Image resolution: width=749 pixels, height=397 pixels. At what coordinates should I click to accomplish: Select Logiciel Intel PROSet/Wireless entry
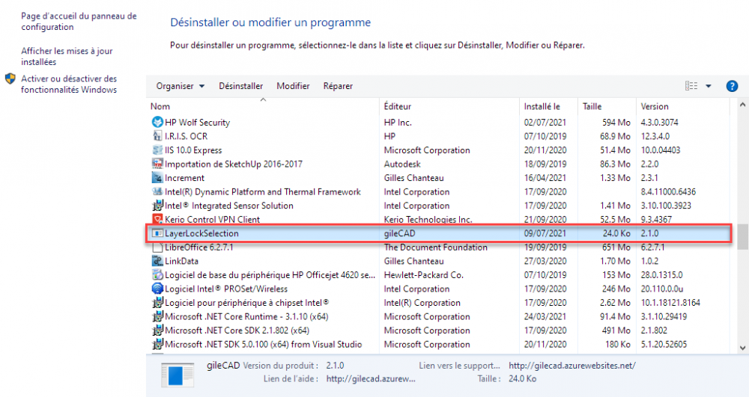(226, 289)
